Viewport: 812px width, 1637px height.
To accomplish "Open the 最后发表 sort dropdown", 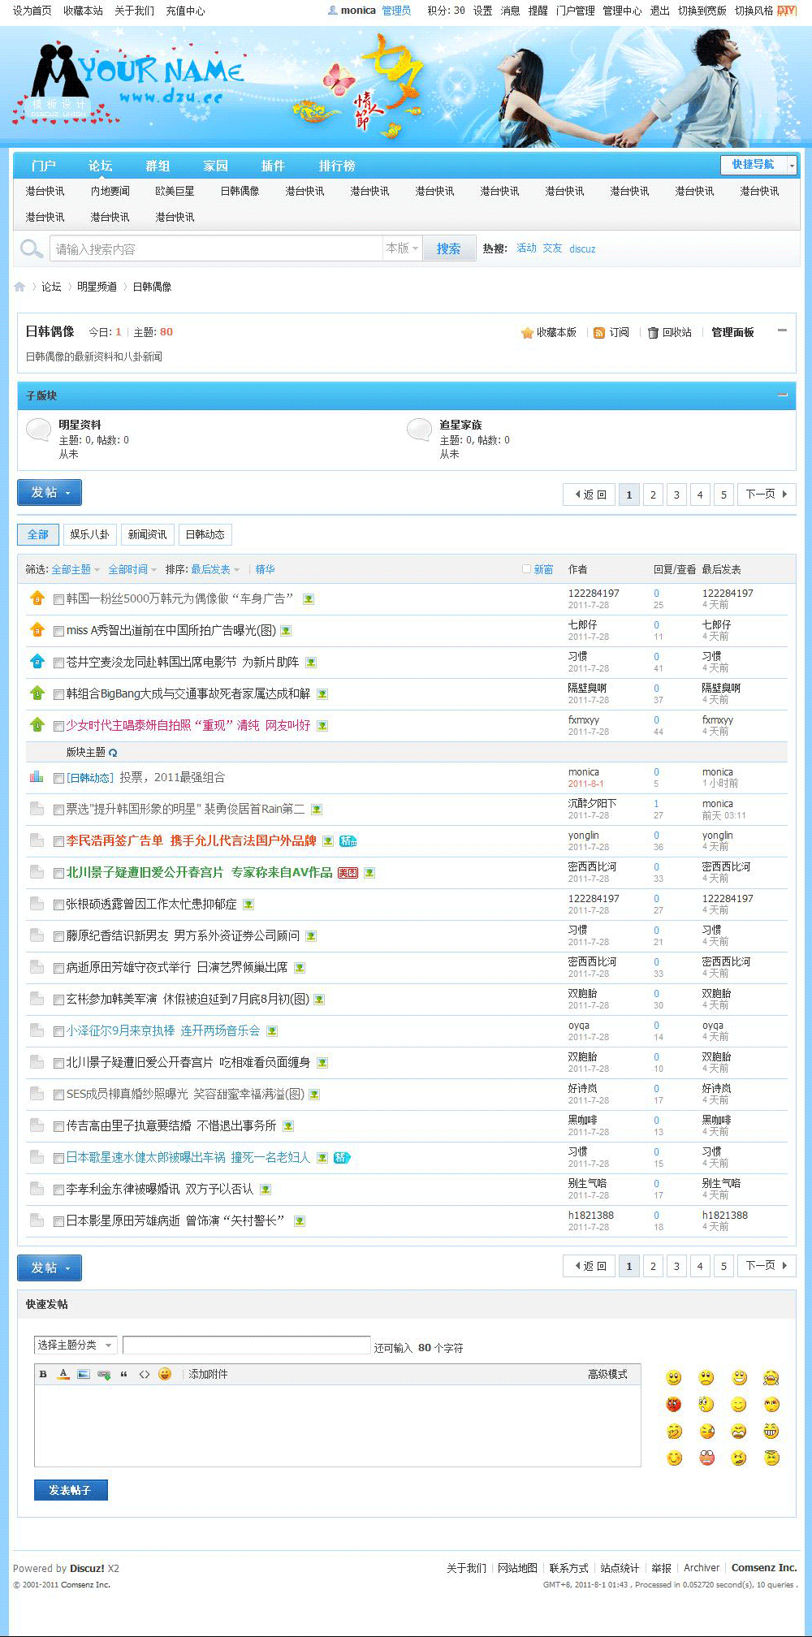I will pos(215,569).
